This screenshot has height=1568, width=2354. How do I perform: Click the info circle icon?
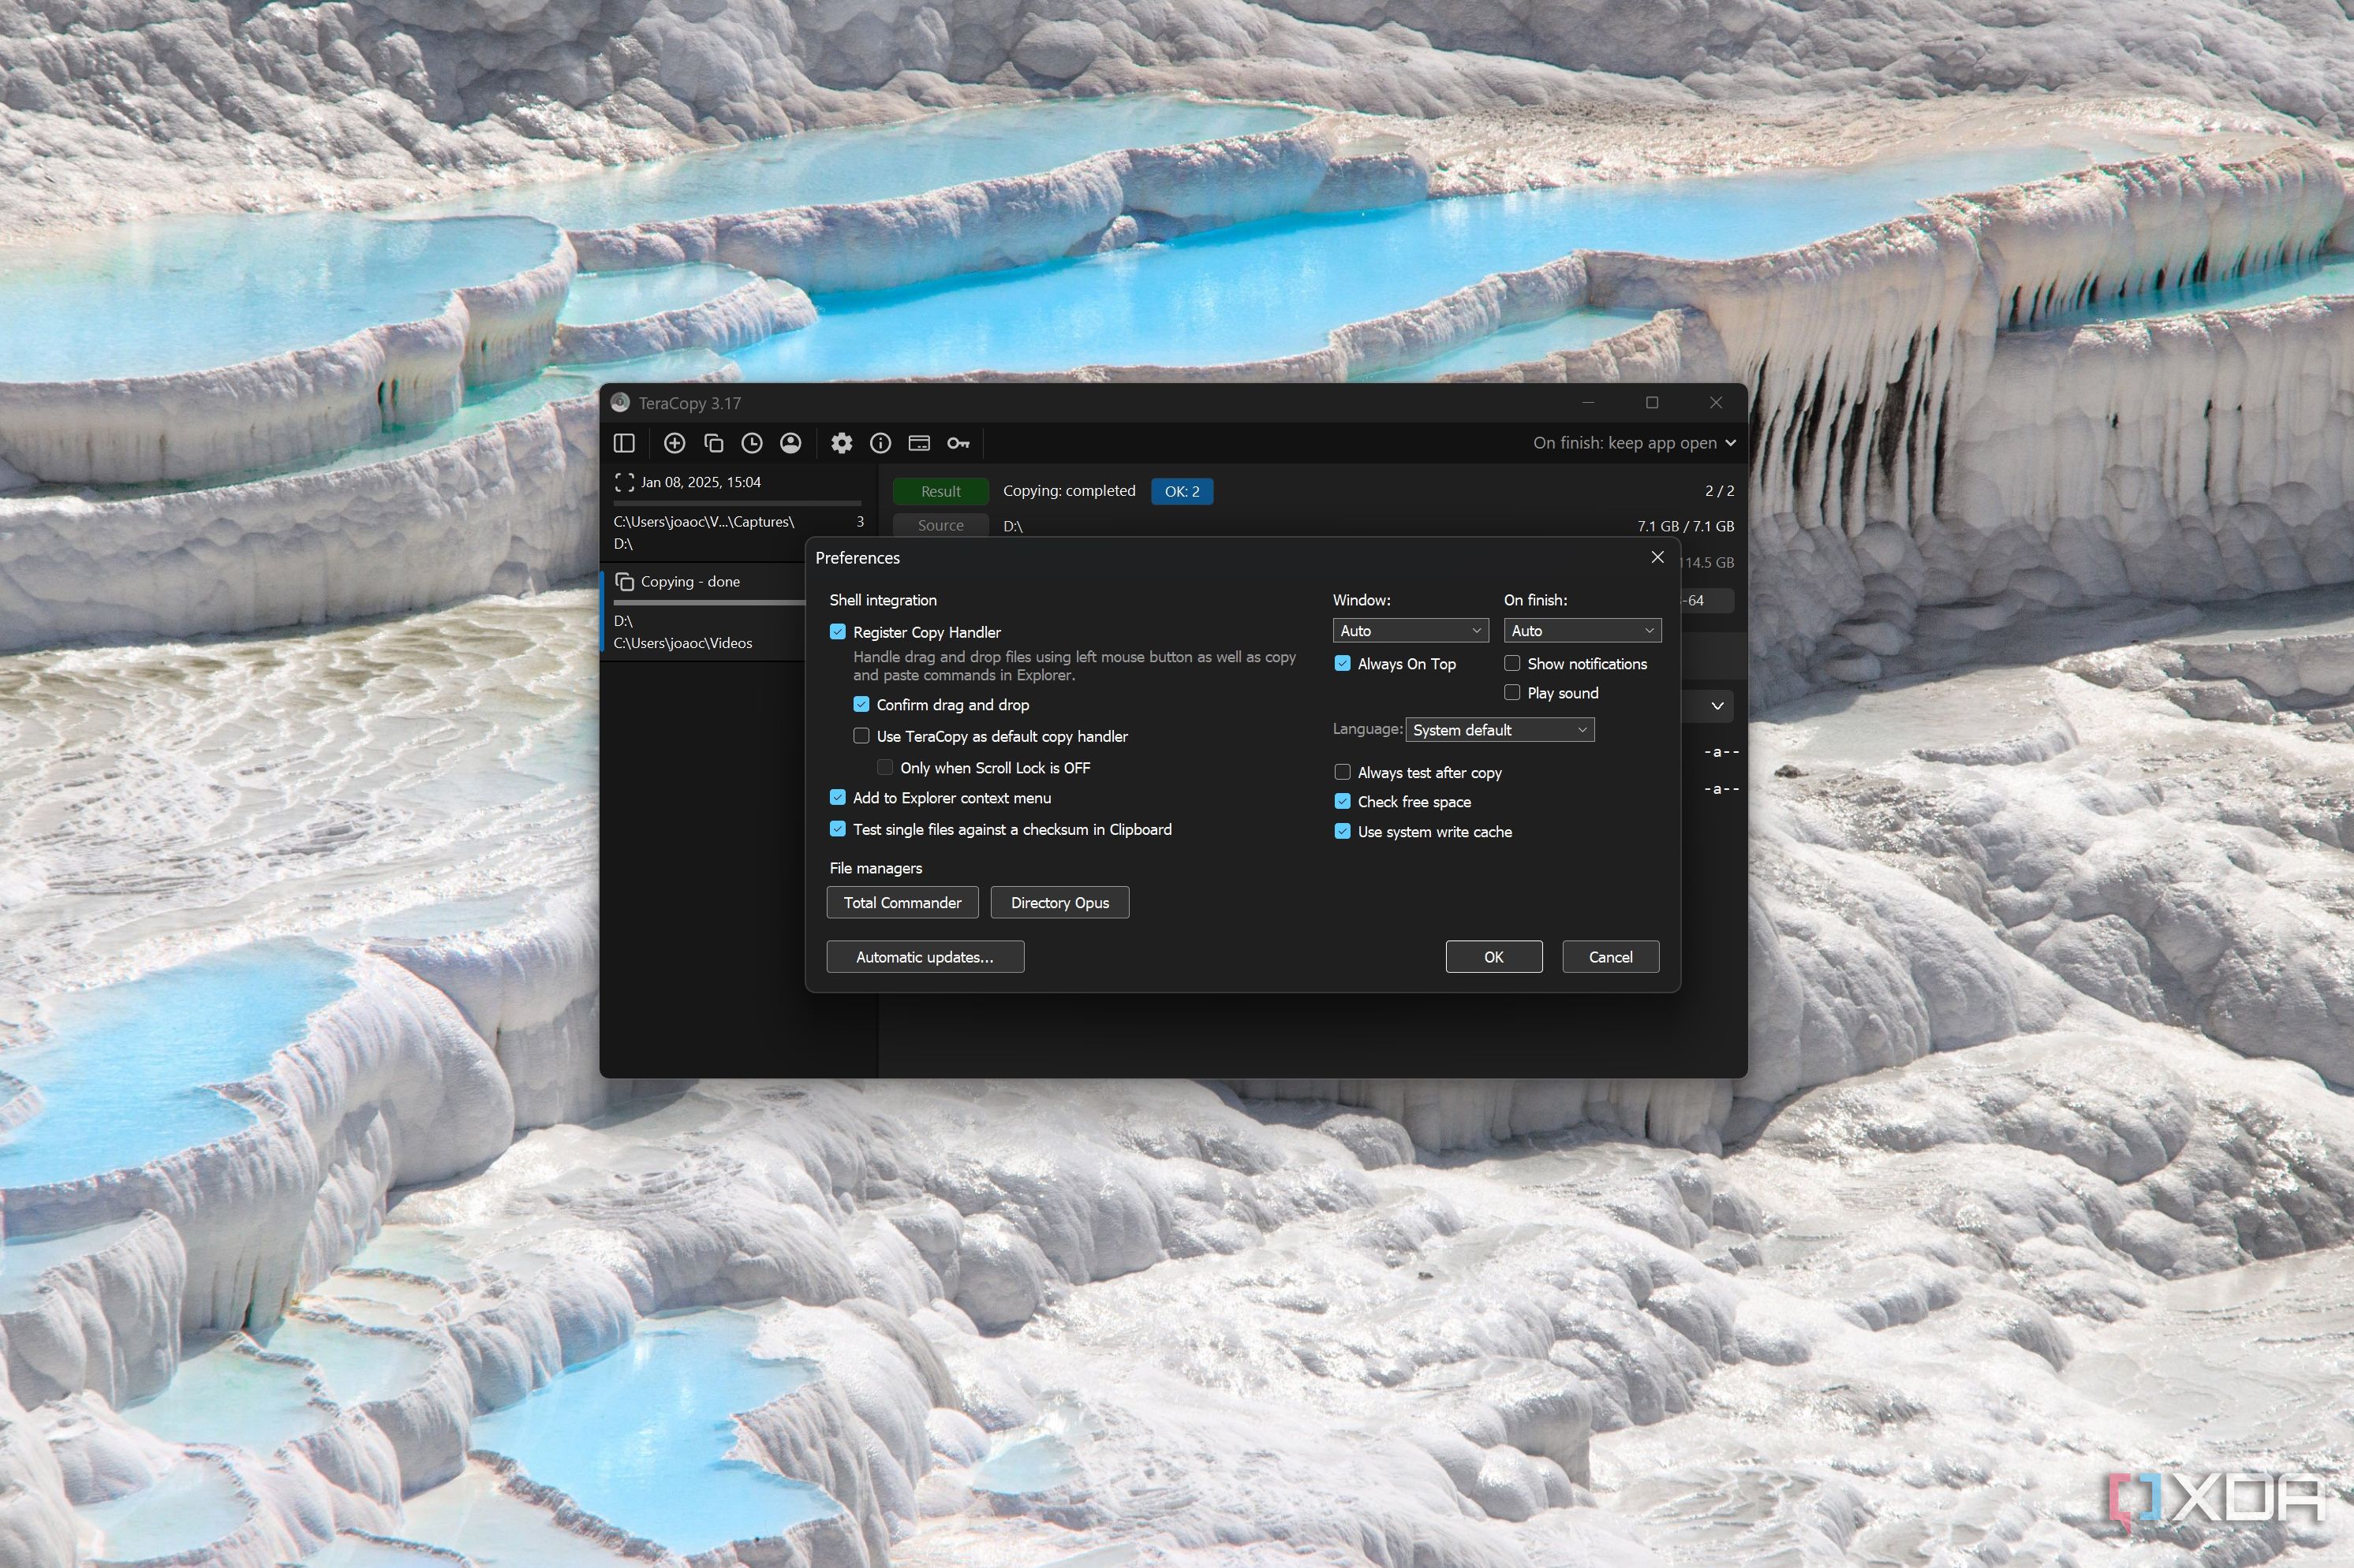(880, 443)
